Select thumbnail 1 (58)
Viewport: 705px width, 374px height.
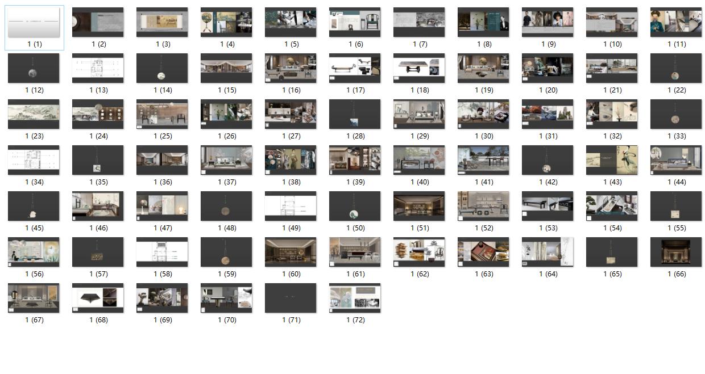[x=162, y=252]
